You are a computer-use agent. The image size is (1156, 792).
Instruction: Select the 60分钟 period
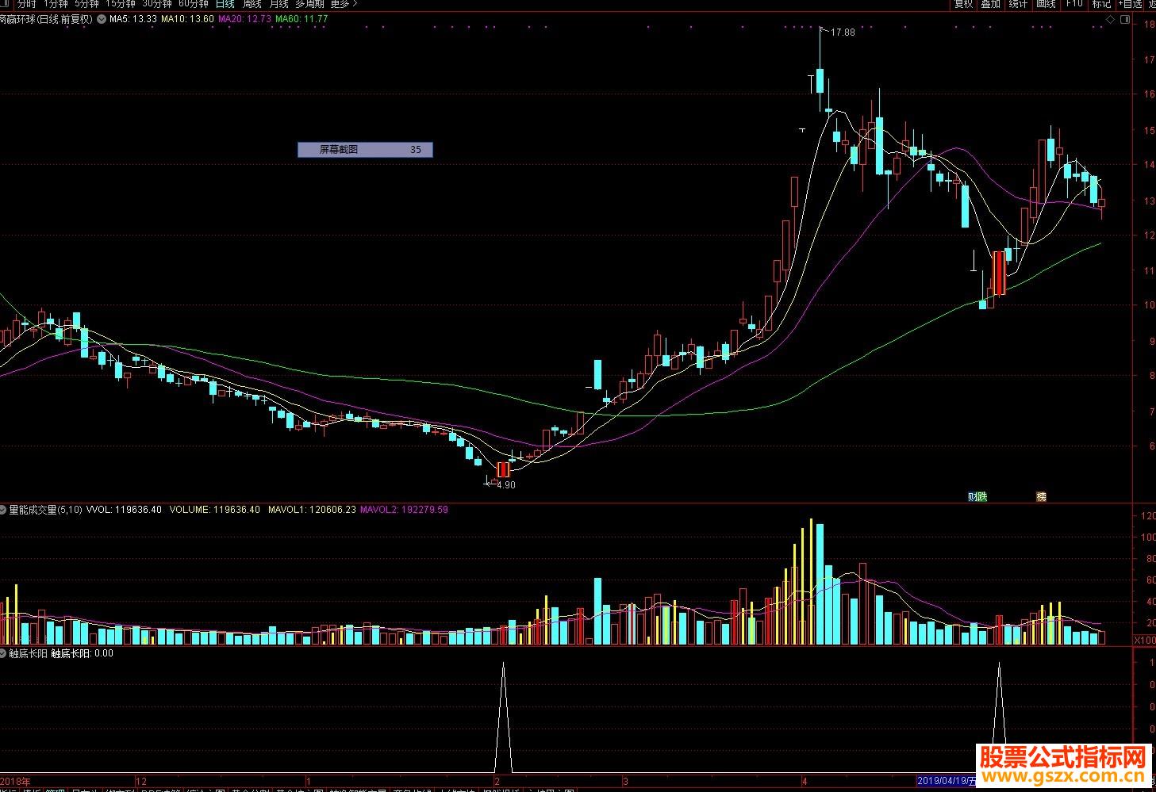194,4
